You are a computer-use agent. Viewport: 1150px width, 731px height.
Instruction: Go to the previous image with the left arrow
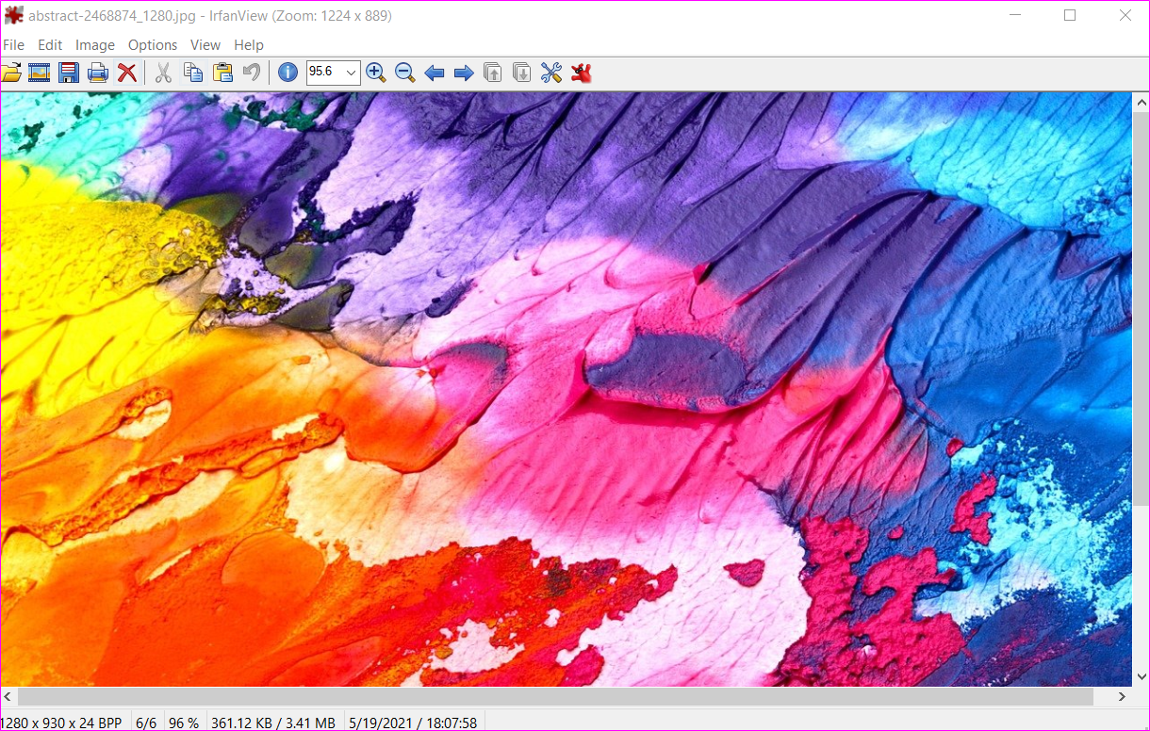pos(435,73)
